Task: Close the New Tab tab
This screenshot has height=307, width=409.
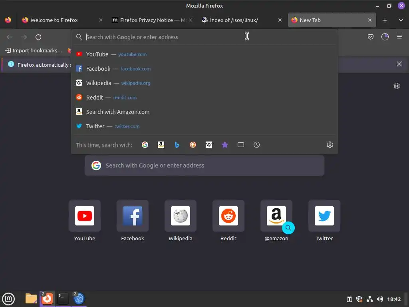Action: click(369, 20)
